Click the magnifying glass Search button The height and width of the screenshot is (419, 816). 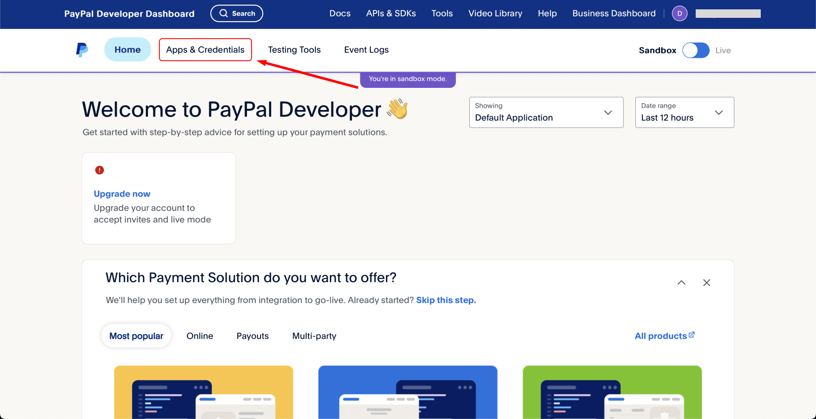[x=237, y=14]
